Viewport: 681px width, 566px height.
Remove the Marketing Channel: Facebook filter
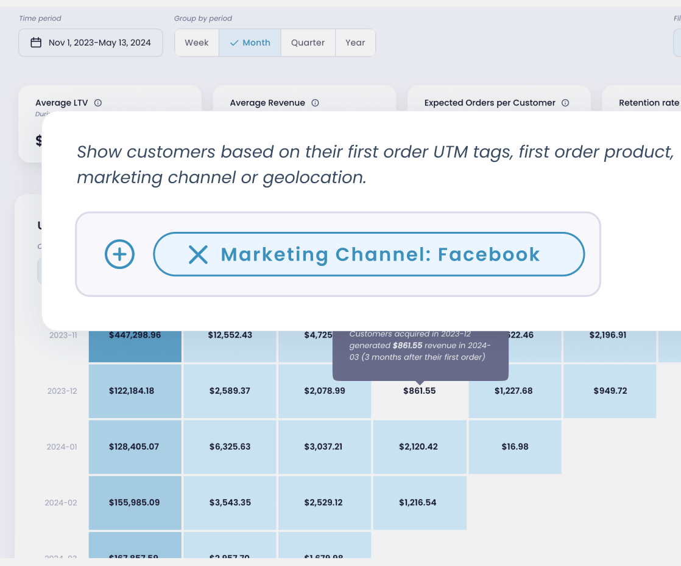[x=198, y=254]
